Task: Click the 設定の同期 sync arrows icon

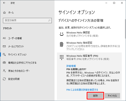Action: click(x=4, y=79)
